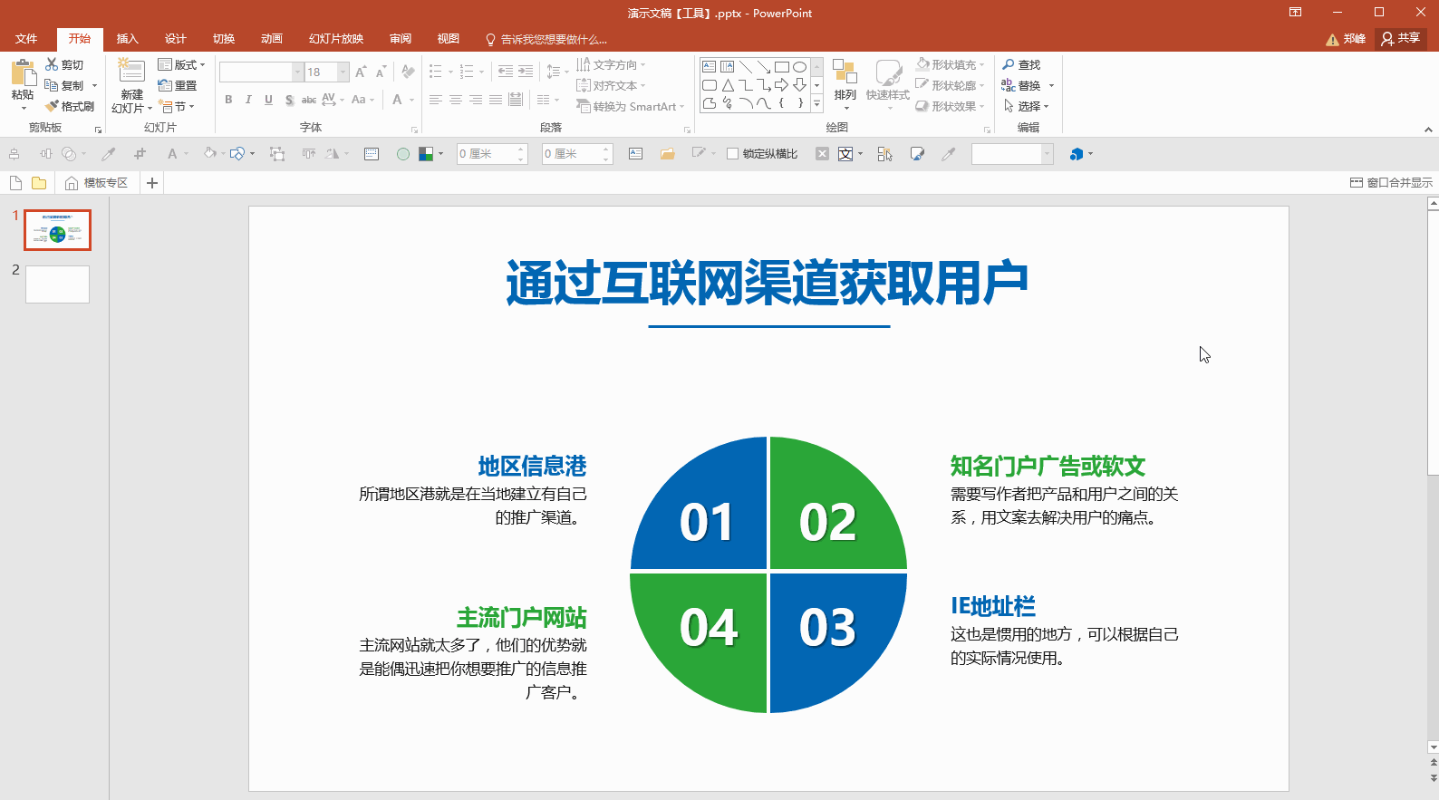Switch to the 切换 transitions tab
Image resolution: width=1439 pixels, height=800 pixels.
tap(223, 39)
